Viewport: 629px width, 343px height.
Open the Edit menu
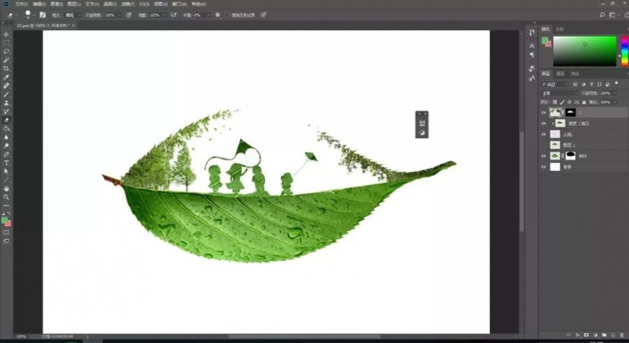tap(39, 4)
